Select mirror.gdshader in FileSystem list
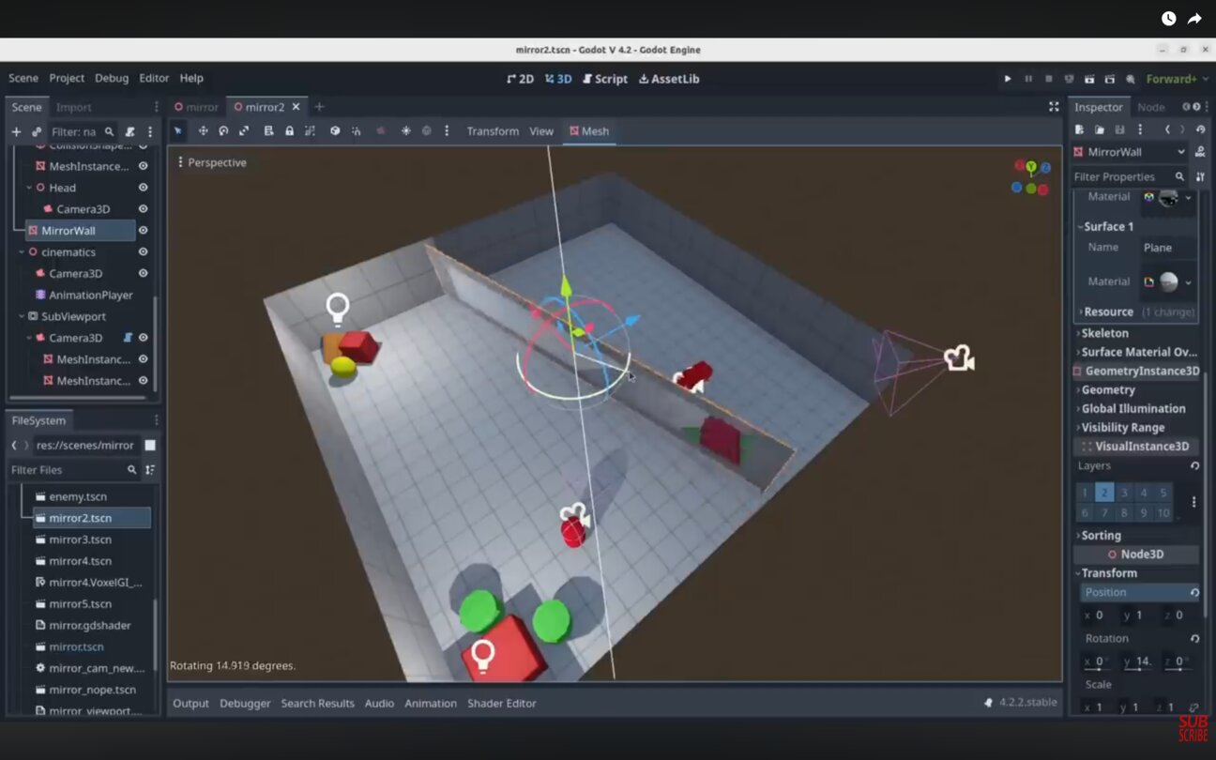 (x=90, y=626)
